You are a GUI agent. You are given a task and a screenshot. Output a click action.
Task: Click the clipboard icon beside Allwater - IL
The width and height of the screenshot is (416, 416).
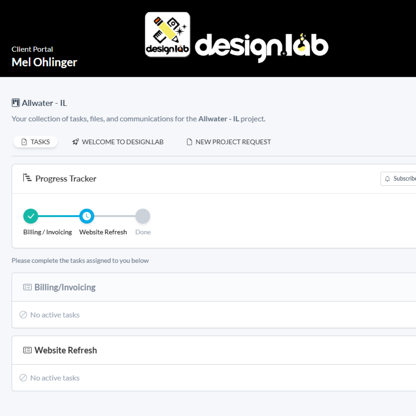tap(15, 102)
